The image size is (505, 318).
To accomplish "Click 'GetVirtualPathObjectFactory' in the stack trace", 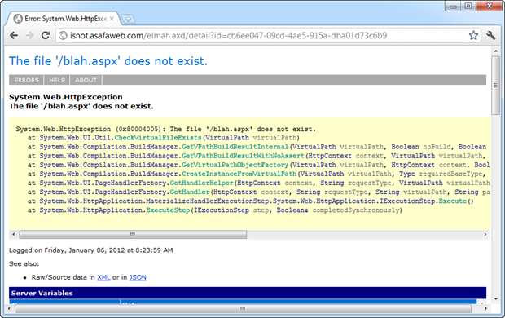I will click(235, 165).
